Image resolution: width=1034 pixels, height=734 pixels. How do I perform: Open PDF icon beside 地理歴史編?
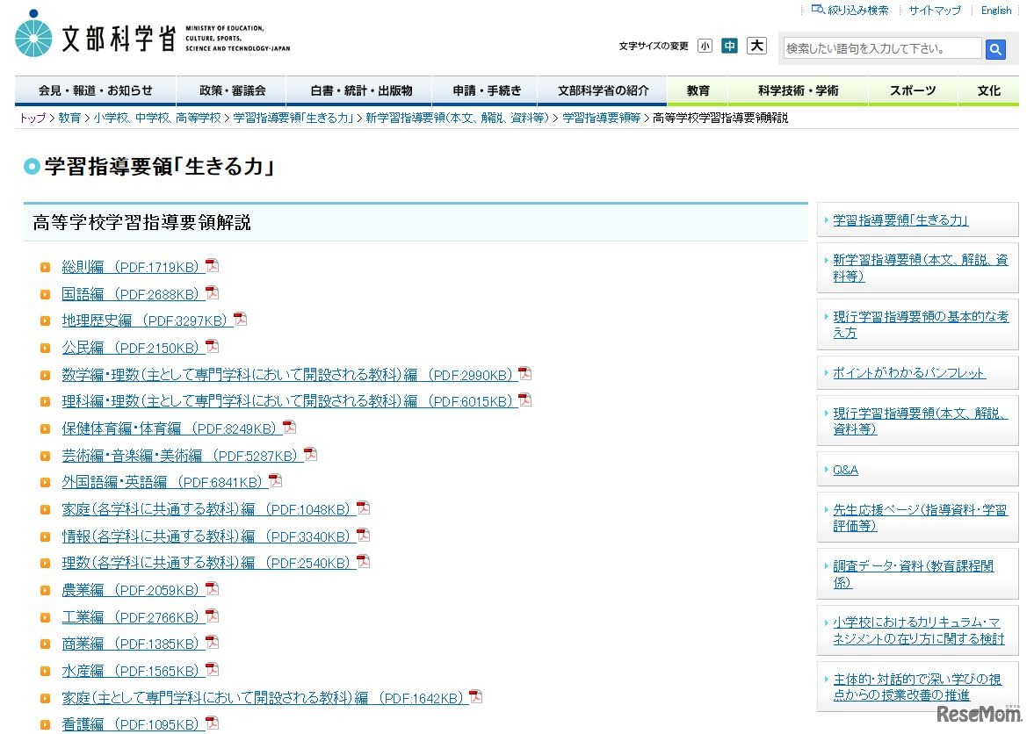pos(240,320)
